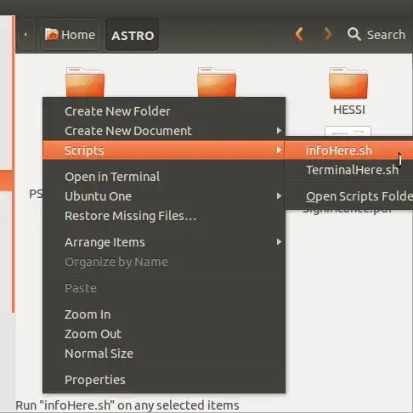Run TerminalHere.sh script
This screenshot has height=413, width=413.
(x=349, y=170)
